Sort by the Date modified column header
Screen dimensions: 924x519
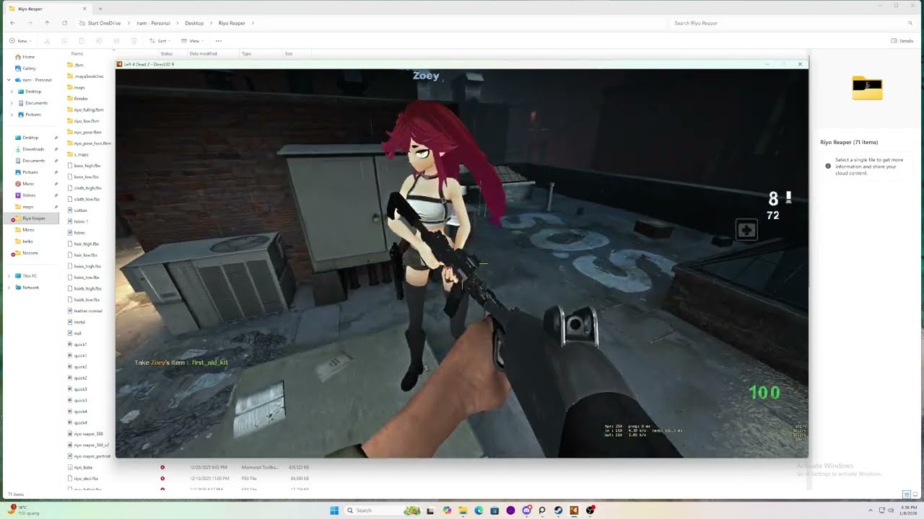pos(203,54)
